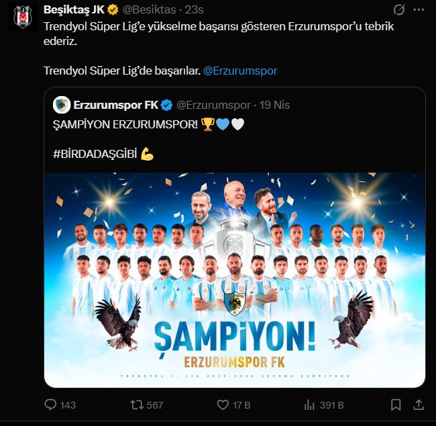Click Beşiktaş JK's gold verified badge
This screenshot has width=436, height=426.
(111, 10)
